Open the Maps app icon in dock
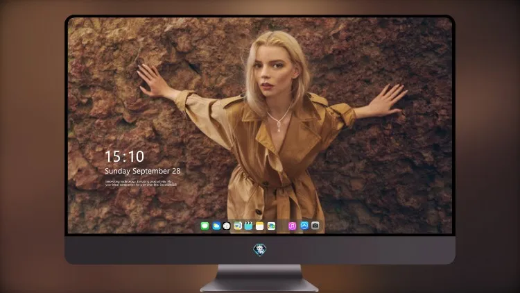 point(238,226)
